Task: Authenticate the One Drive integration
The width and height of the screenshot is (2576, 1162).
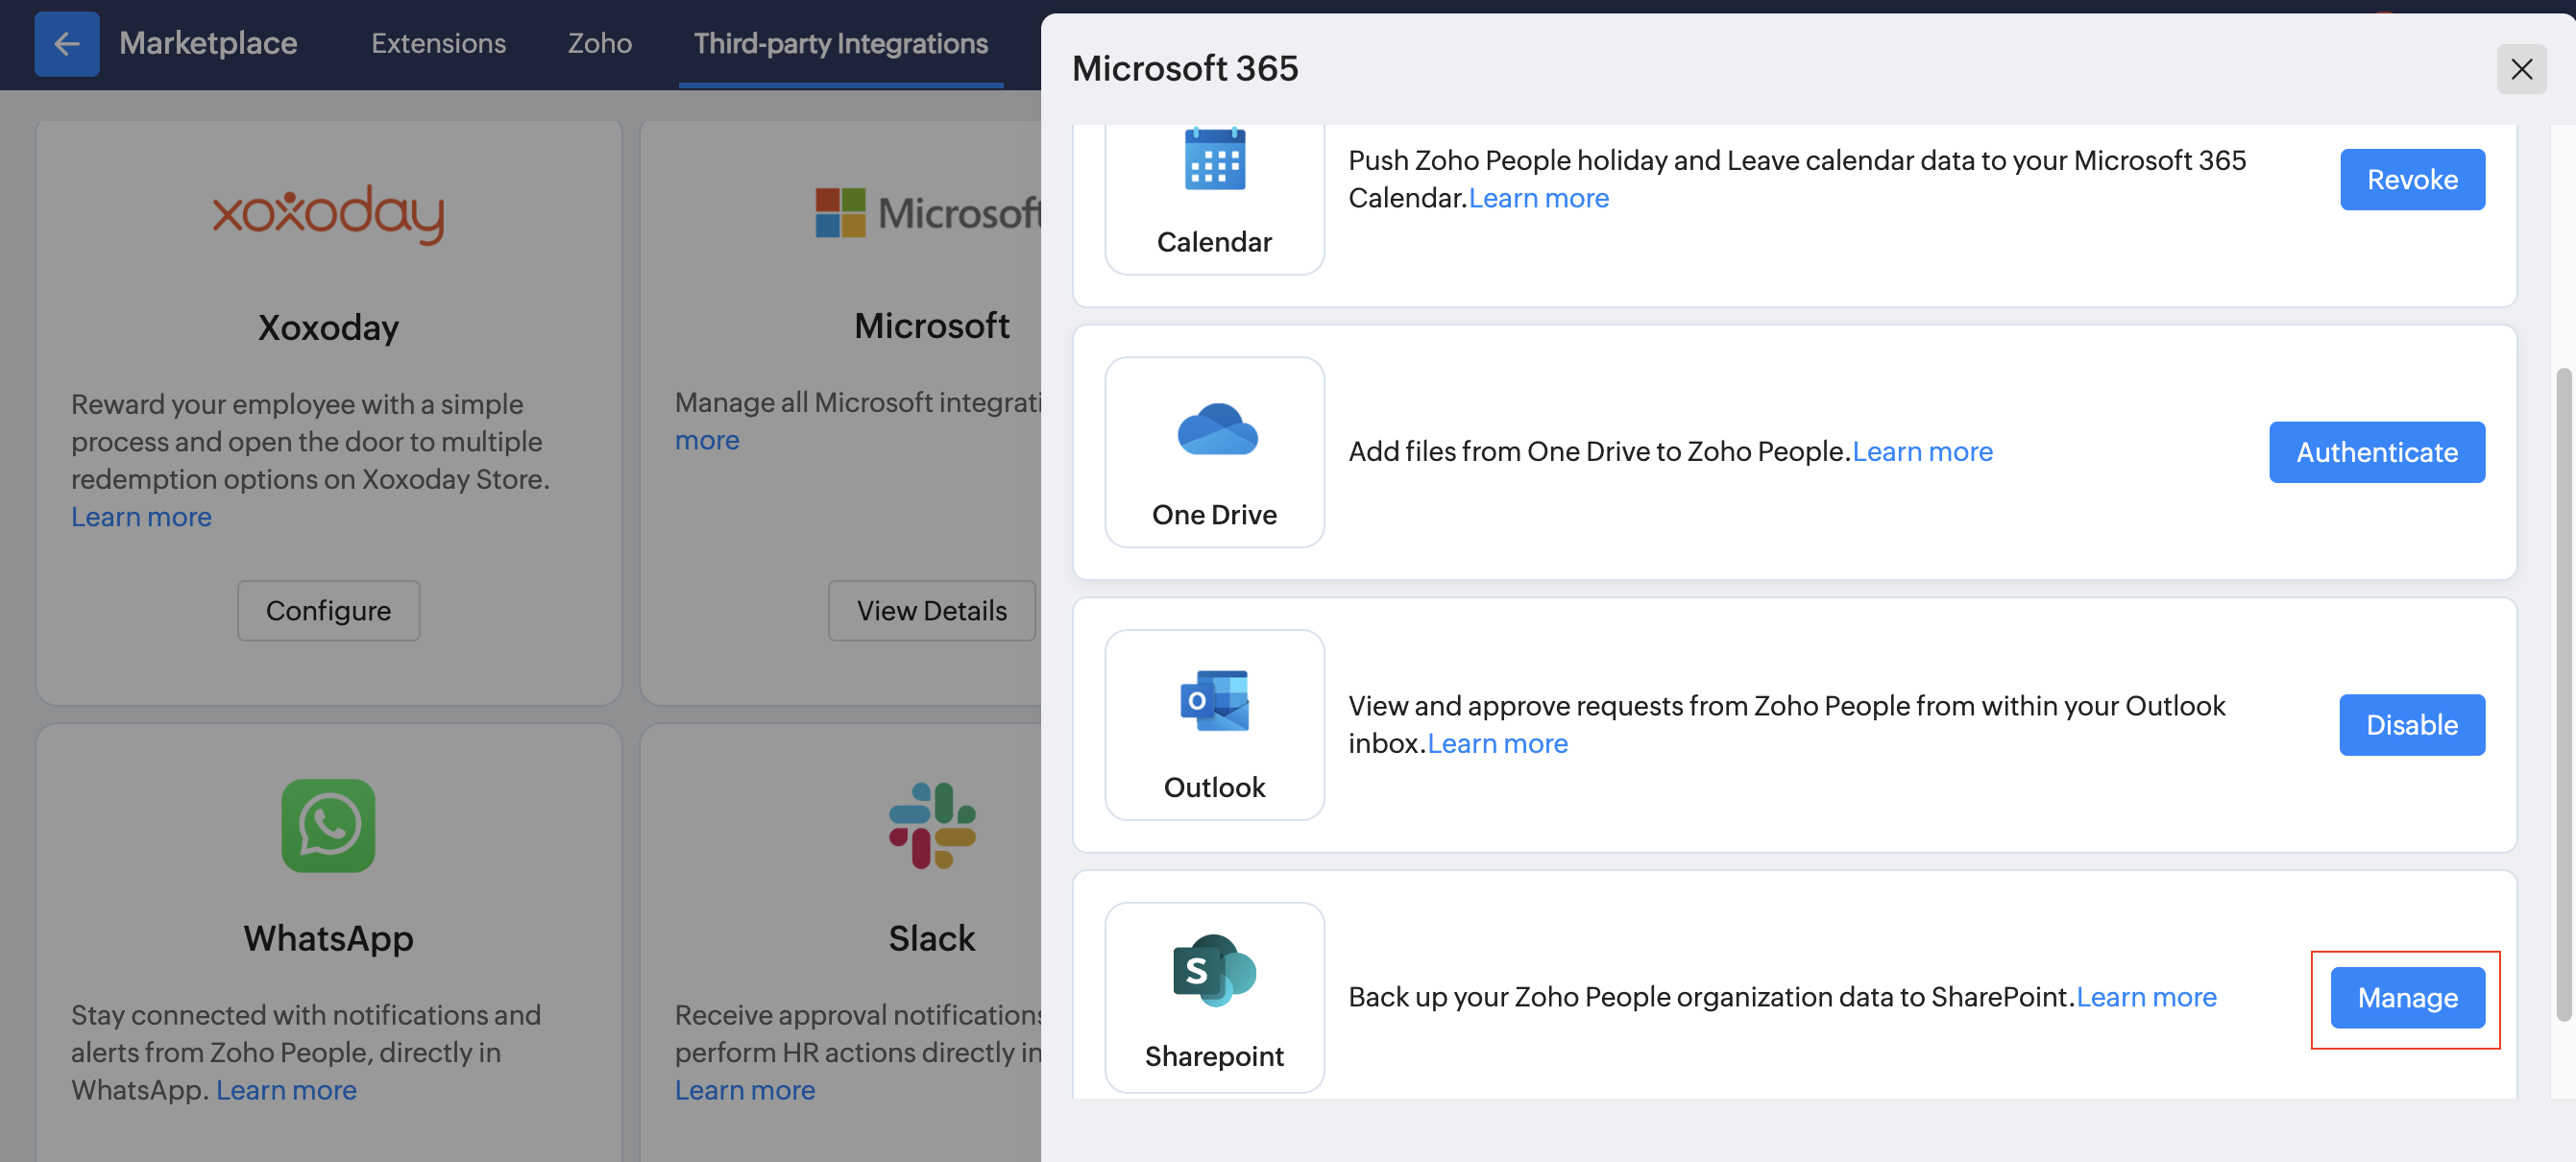Action: (2376, 452)
